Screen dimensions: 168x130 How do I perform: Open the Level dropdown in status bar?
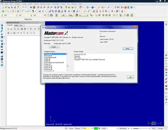coord(117,129)
